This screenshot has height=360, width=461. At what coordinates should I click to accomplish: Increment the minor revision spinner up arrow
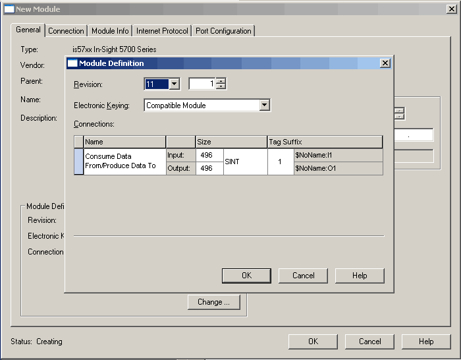pos(221,81)
